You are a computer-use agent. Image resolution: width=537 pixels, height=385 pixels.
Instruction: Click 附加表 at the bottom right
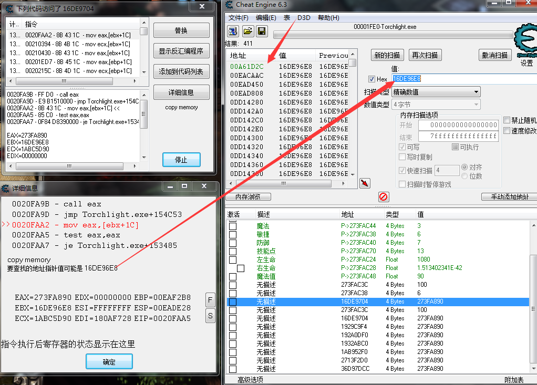514,380
